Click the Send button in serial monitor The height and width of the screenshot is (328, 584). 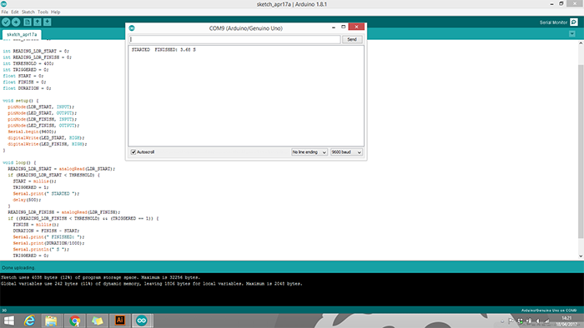click(352, 39)
